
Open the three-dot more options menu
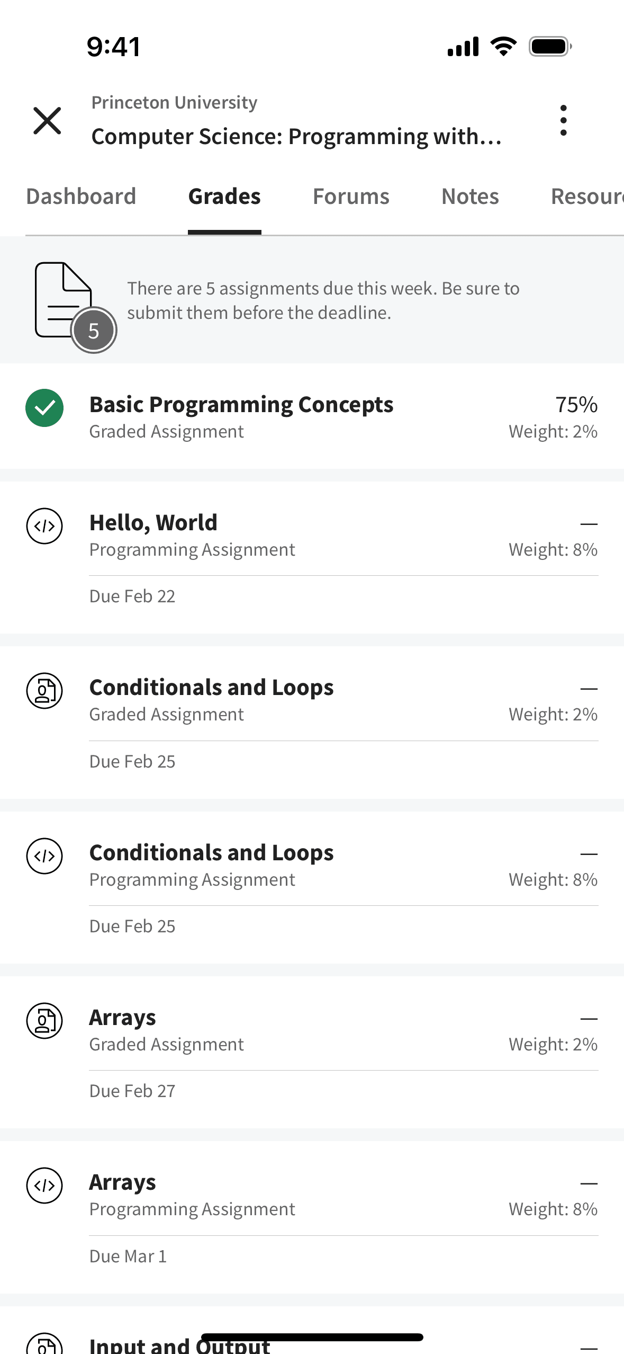tap(563, 120)
